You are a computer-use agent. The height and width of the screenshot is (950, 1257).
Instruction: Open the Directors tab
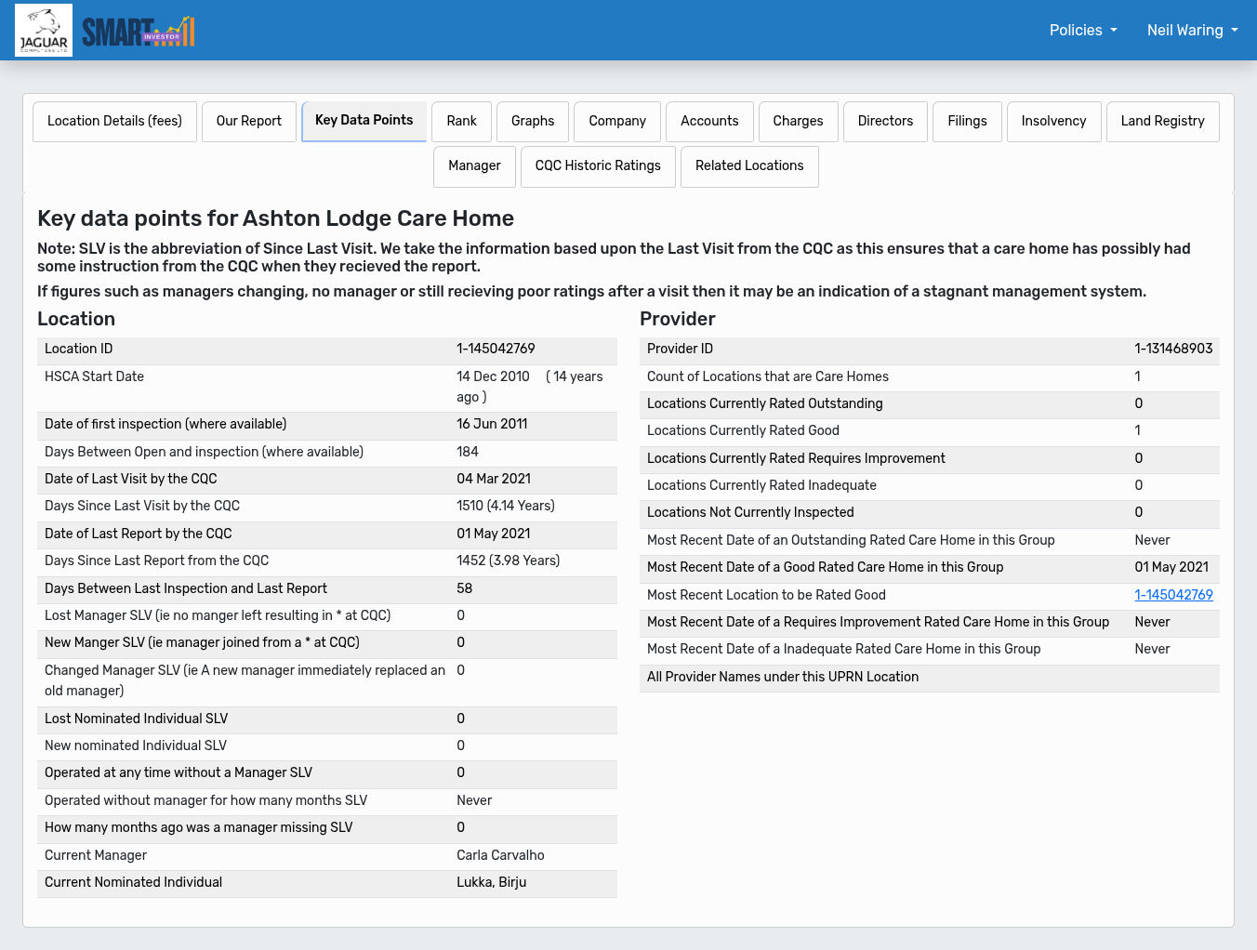pyautogui.click(x=885, y=122)
